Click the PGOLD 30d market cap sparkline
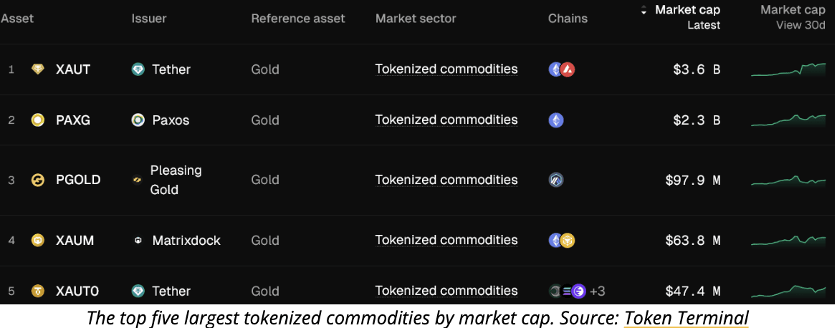This screenshot has width=837, height=328. click(x=788, y=180)
